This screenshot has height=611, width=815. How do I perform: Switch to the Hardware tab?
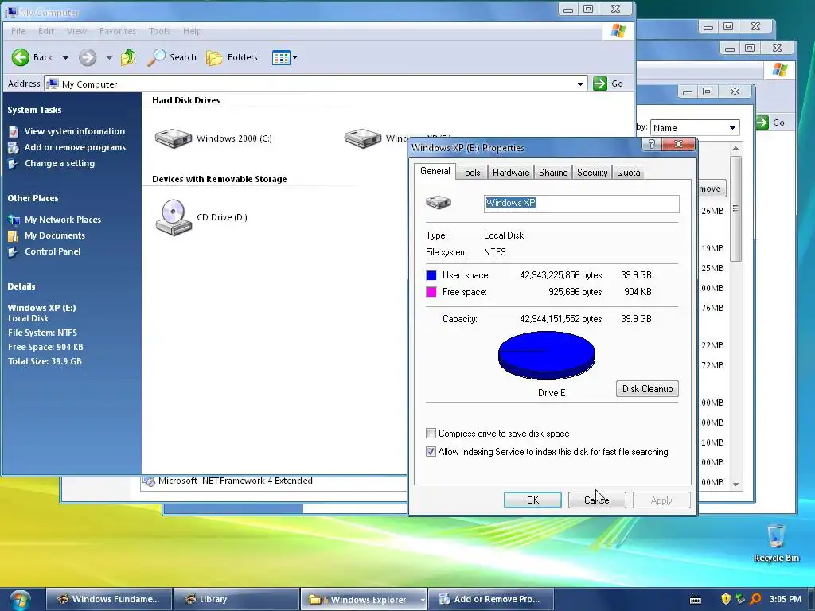point(511,173)
